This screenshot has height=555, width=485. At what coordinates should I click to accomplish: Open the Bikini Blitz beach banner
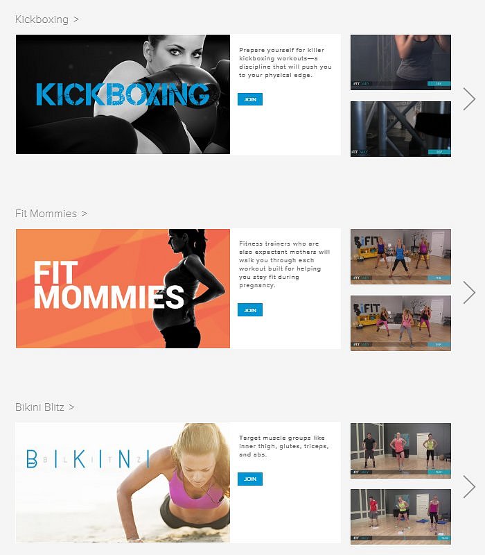click(123, 482)
